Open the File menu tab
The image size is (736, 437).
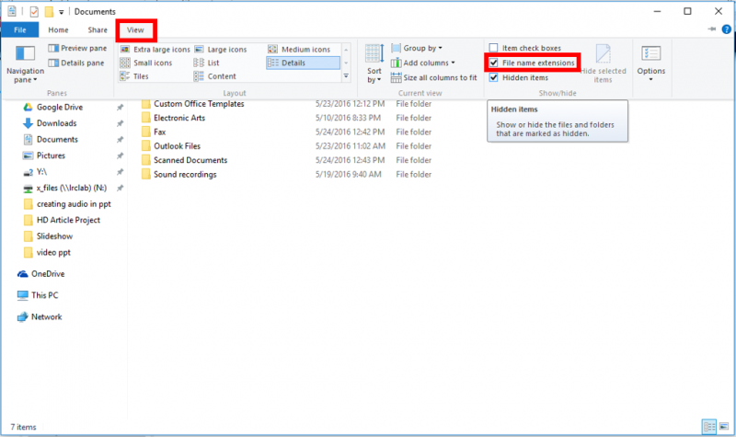pos(19,29)
